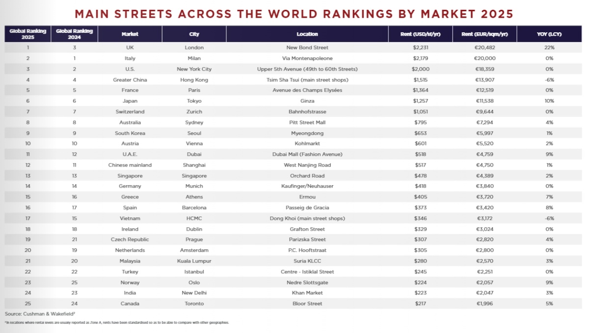Screen dimensions: 589x333
Task: Select the "Avenue des Champs Elysées" cell
Action: tap(307, 91)
